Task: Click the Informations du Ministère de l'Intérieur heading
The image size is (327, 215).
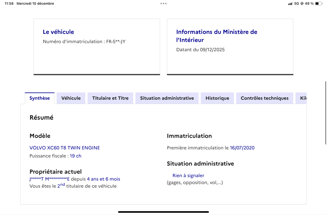Action: 217,36
